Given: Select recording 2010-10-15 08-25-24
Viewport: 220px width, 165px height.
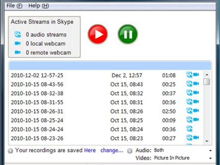Looking at the screenshot, I should (x=106, y=120).
